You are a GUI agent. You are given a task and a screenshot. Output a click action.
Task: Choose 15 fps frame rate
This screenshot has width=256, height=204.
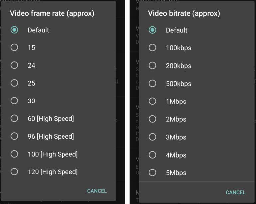(14, 47)
